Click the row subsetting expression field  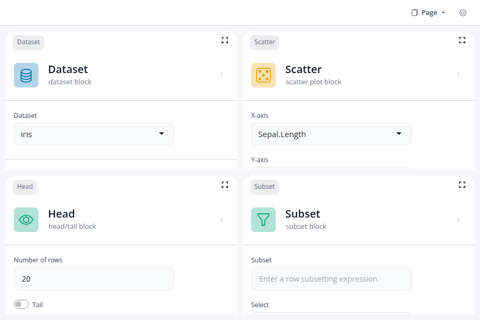pos(331,278)
